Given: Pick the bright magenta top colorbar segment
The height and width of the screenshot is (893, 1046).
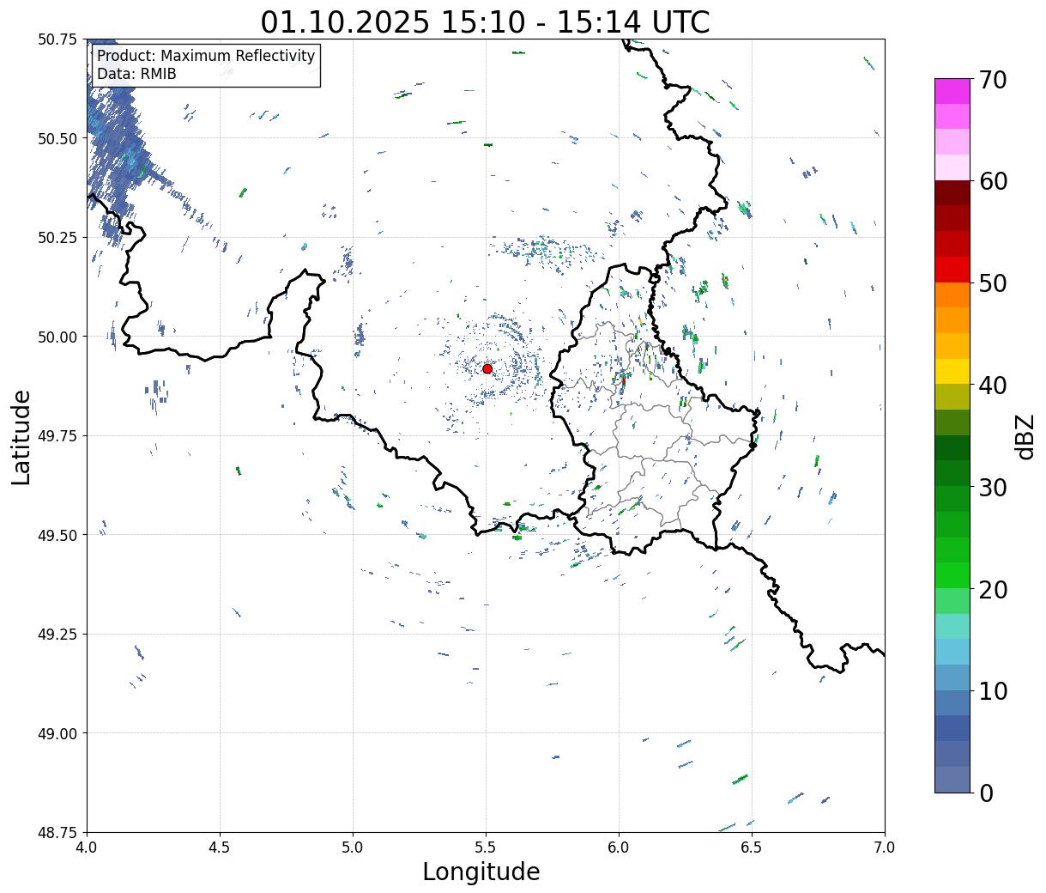Looking at the screenshot, I should (952, 92).
